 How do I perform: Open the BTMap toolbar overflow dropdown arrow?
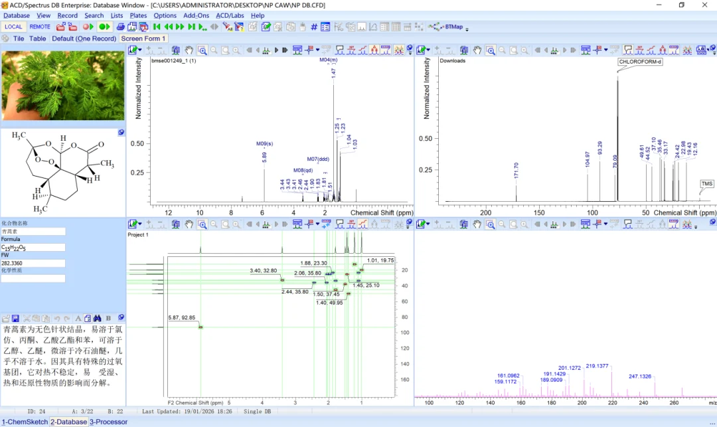(x=467, y=29)
